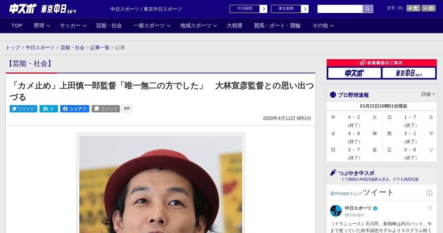The image size is (443, 233).
Task: Open @chuspo tweets heading link
Action: (x=362, y=193)
